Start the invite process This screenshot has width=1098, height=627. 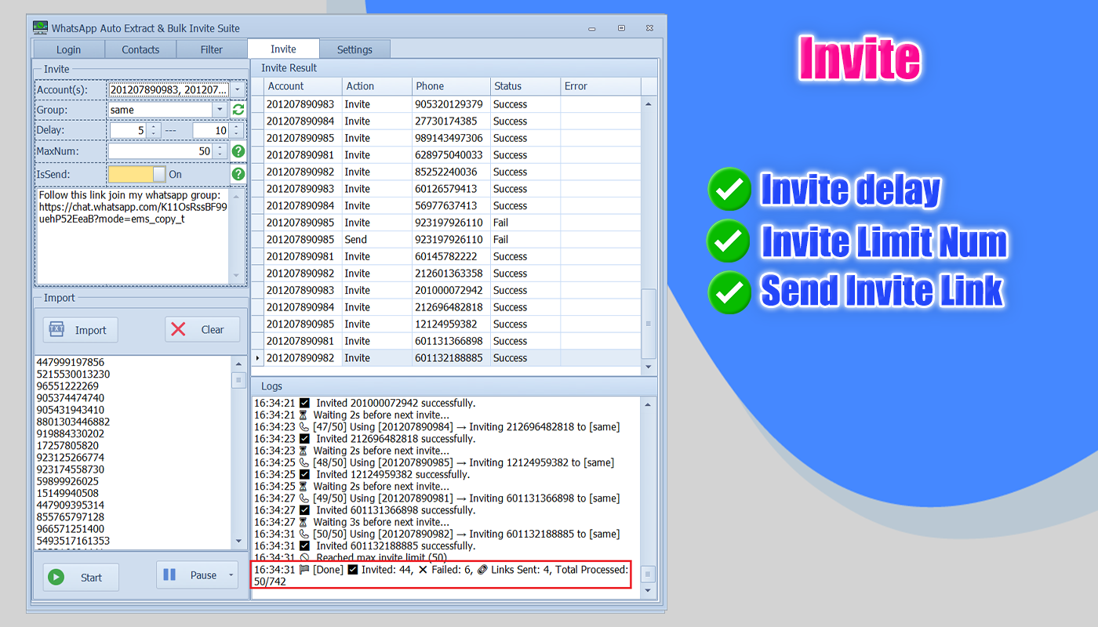[81, 577]
